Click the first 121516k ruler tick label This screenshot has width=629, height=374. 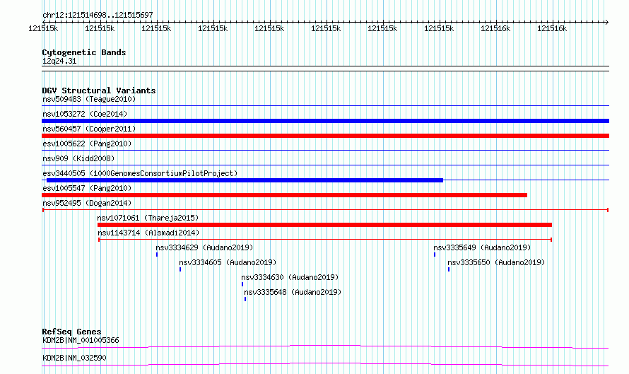click(495, 28)
